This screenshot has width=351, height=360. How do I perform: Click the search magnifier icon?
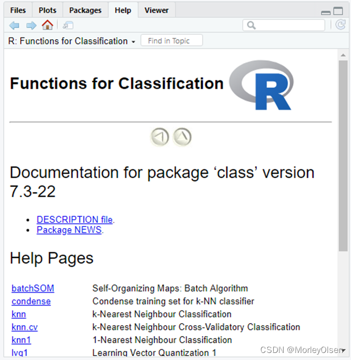tap(252, 26)
